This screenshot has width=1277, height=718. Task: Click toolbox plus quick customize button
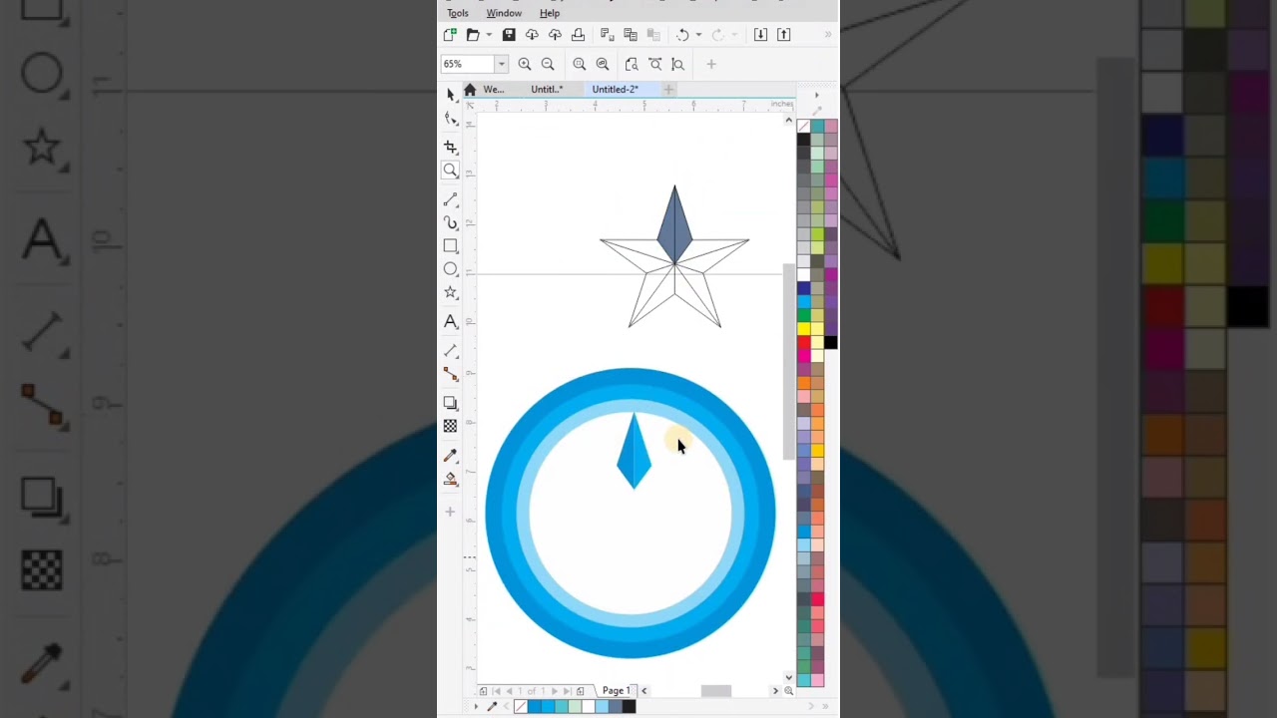[x=450, y=512]
